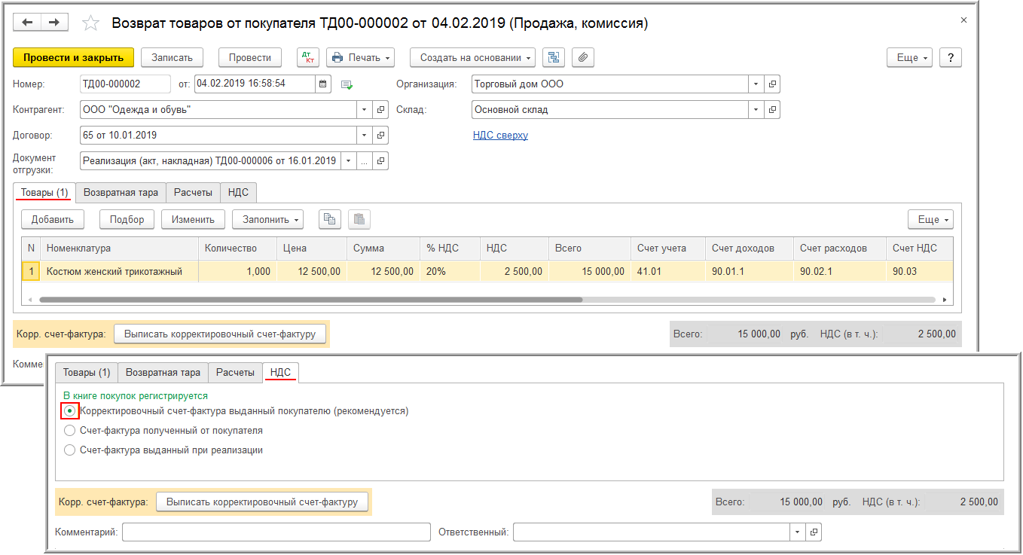Open the НДС сверху link
1023x555 pixels.
(x=500, y=135)
